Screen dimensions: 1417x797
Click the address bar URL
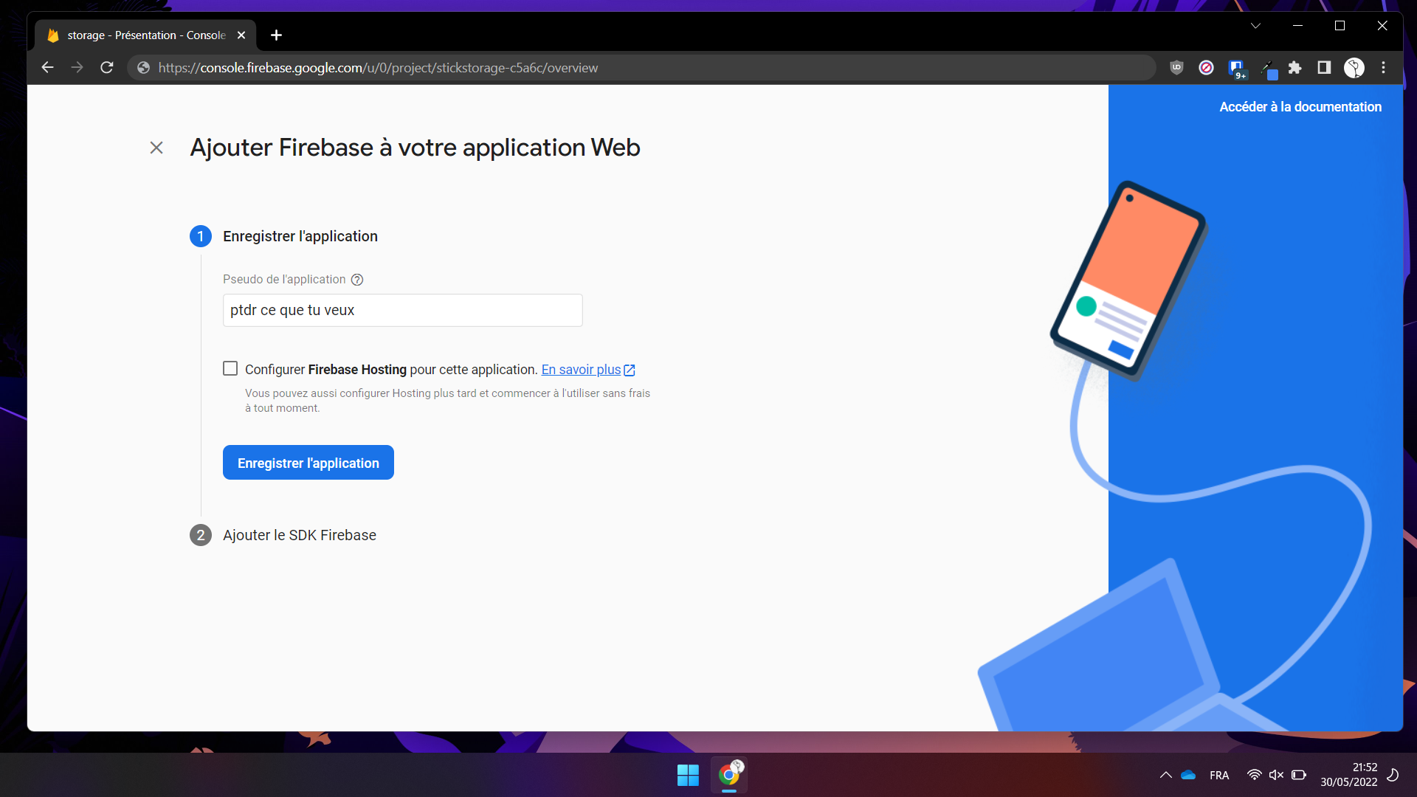click(378, 68)
